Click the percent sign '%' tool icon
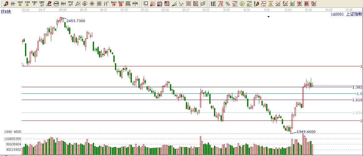Viewport: 363px width, 156px height. point(228,4)
